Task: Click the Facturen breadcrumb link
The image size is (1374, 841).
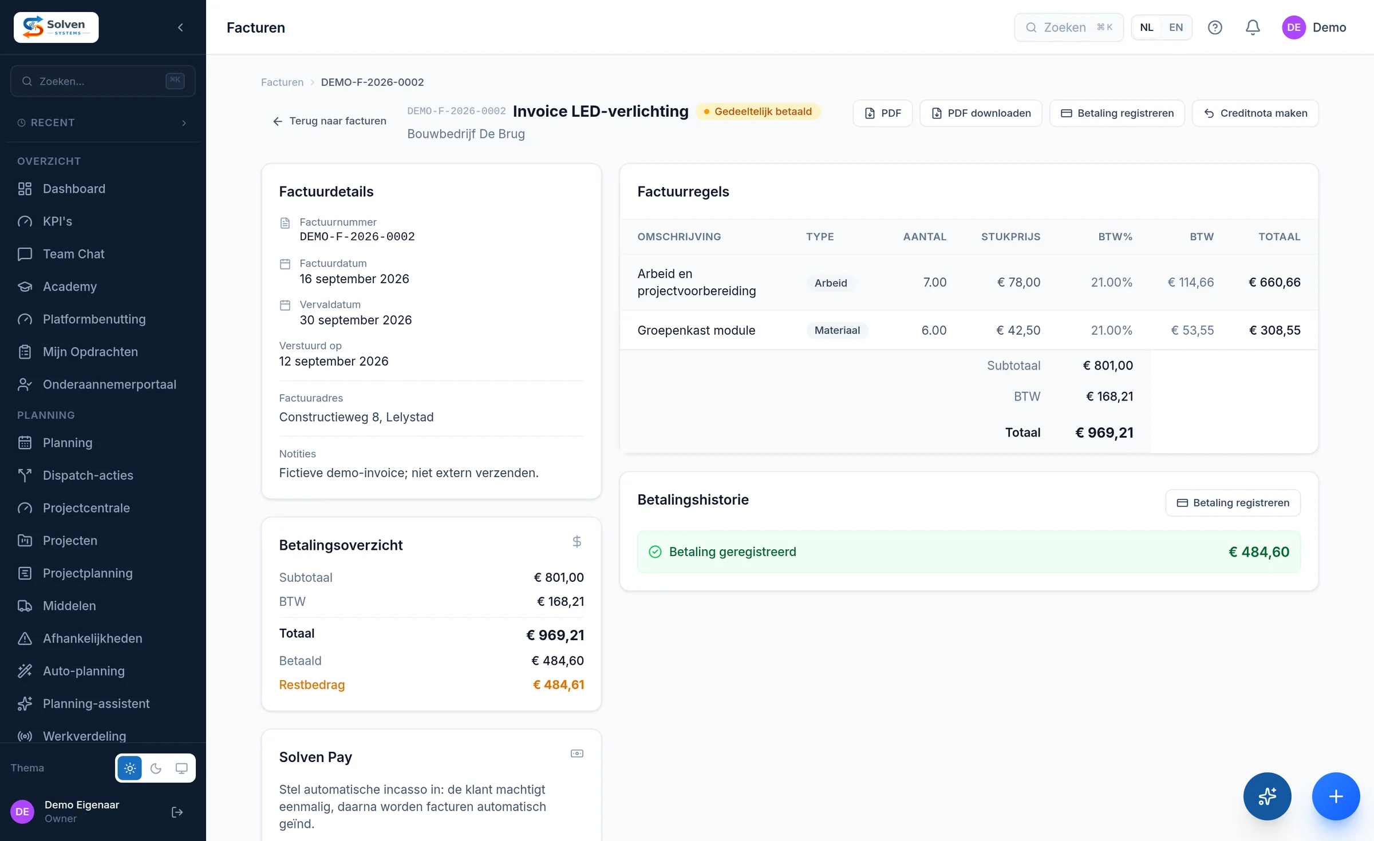Action: (282, 82)
